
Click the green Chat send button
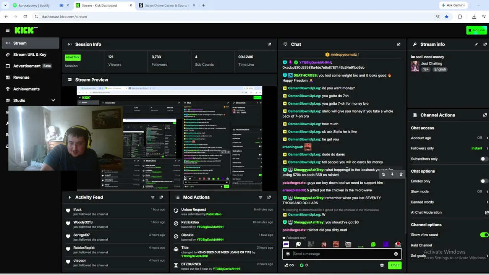click(x=395, y=265)
